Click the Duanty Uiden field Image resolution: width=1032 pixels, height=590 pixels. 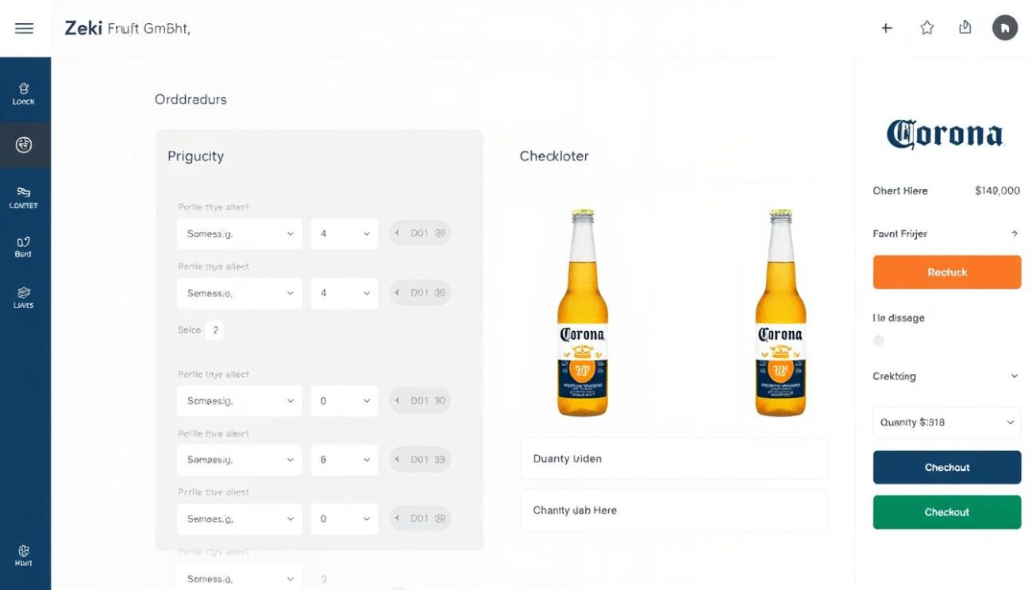[x=674, y=459]
